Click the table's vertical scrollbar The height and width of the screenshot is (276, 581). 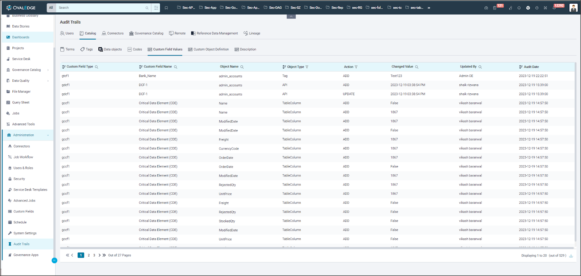pyautogui.click(x=575, y=153)
